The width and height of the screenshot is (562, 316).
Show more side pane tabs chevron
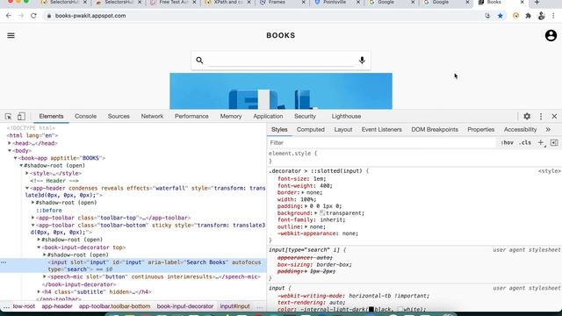(x=548, y=129)
